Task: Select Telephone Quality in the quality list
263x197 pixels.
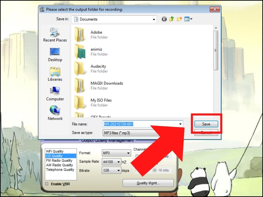Action: pos(60,170)
